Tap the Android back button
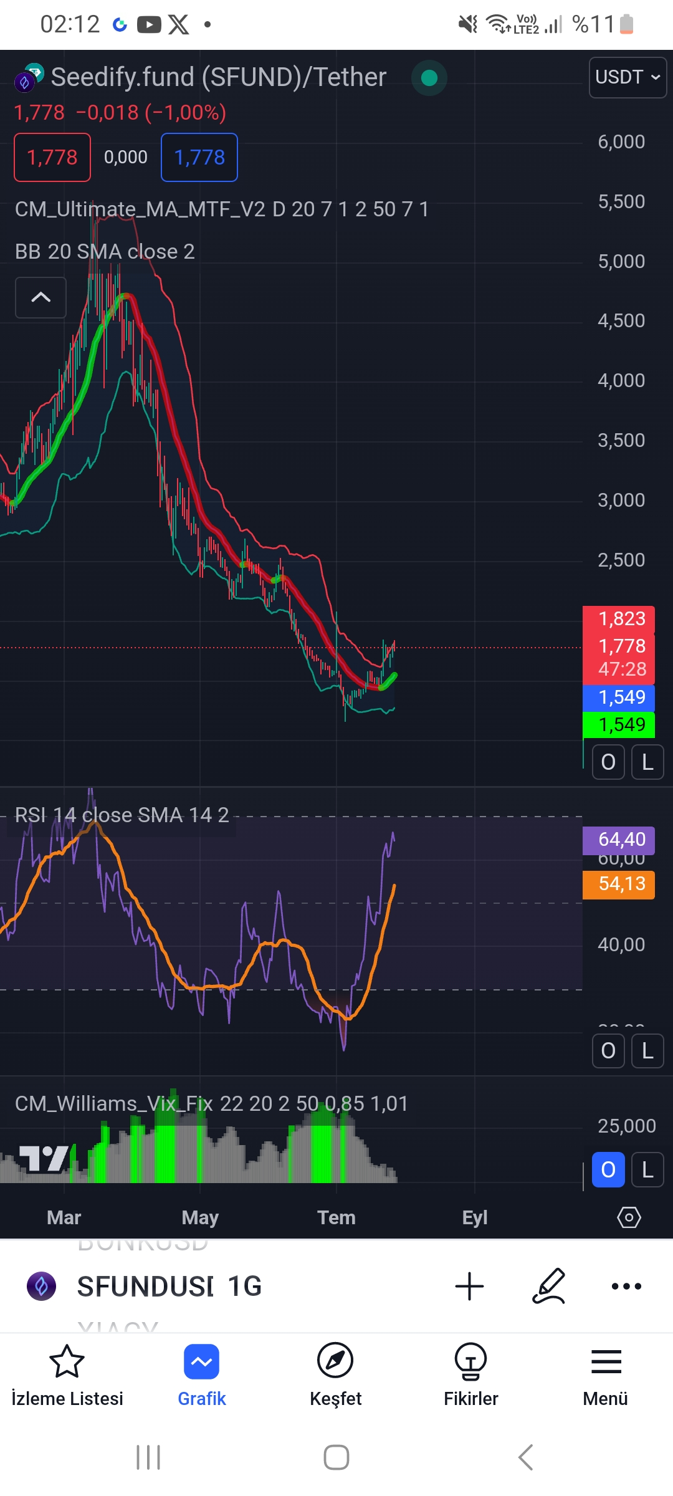 coord(525,1457)
